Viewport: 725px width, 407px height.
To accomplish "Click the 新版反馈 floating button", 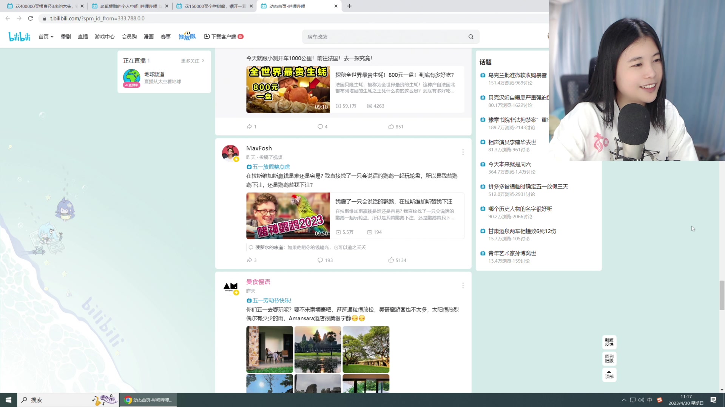I will (609, 342).
